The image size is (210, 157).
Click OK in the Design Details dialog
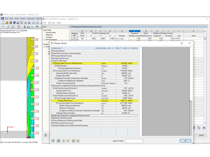click(185, 141)
